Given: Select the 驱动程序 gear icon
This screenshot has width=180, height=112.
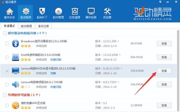Looking at the screenshot, I should point(26,11).
